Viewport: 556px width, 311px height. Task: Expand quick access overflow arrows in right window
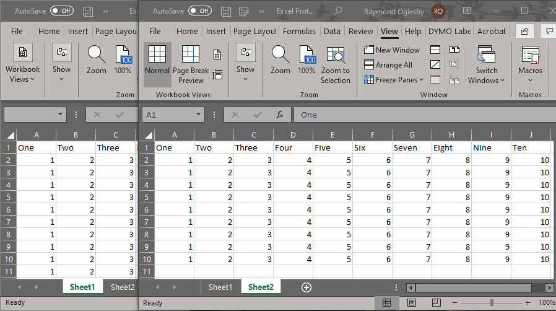(x=261, y=11)
